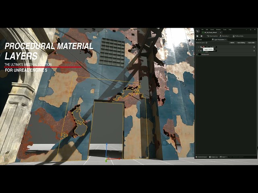Expand the Background layer
The width and height of the screenshot is (258, 193).
pos(197,55)
